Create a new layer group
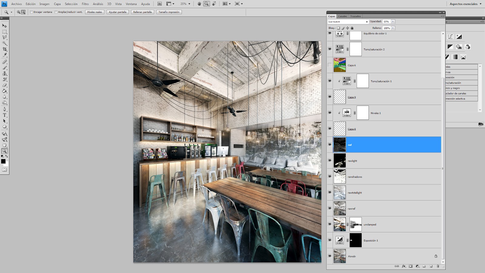The width and height of the screenshot is (485, 273). tap(424, 266)
